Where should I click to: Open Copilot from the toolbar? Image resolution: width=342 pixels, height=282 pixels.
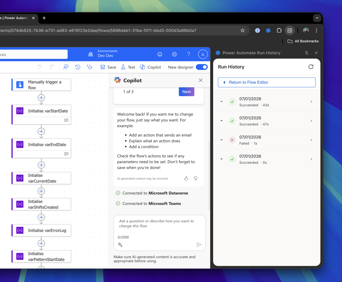coord(150,67)
